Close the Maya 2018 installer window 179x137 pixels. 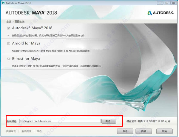(174, 3)
